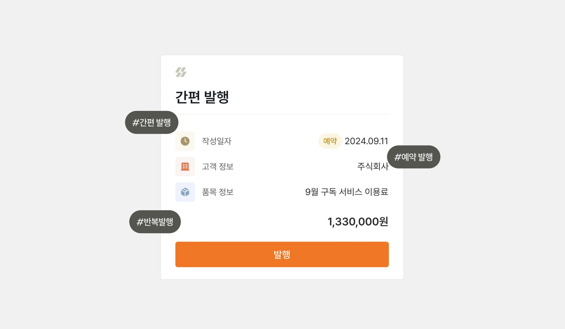The width and height of the screenshot is (565, 329).
Task: Toggle the 예약 status badge
Action: 330,141
